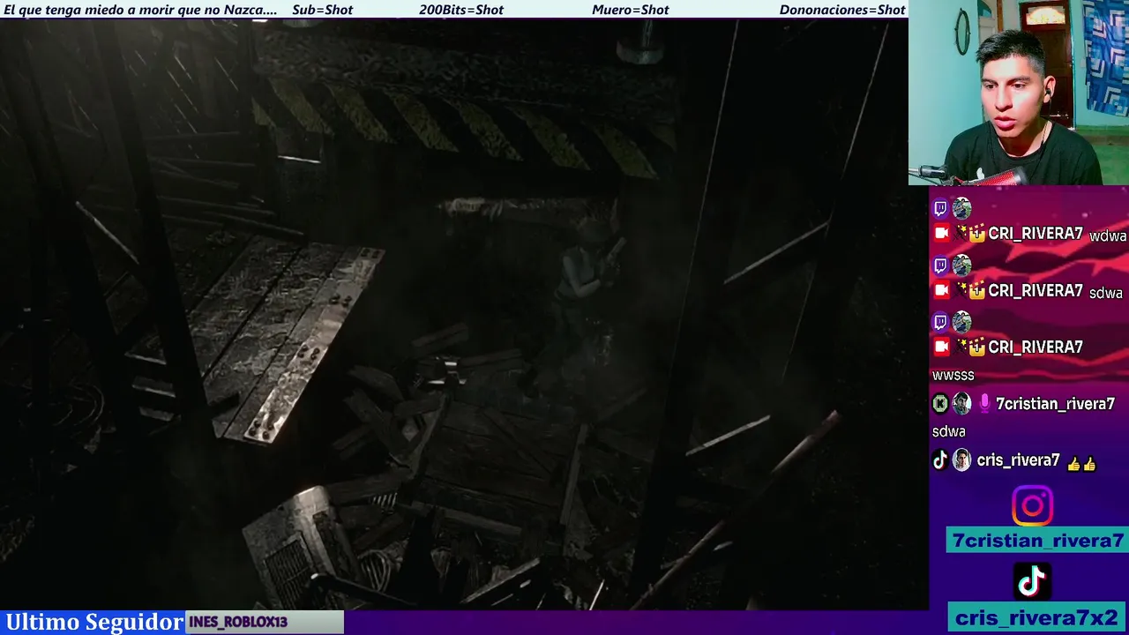Image resolution: width=1129 pixels, height=635 pixels.
Task: Select the CRI_RIVERA7 username beside wdwa
Action: tap(1036, 234)
